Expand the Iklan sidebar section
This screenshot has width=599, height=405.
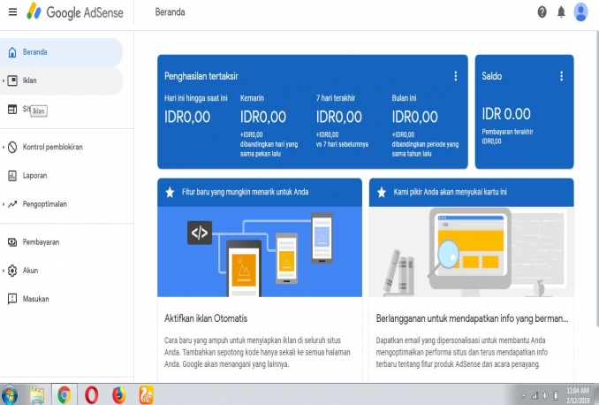pos(4,80)
